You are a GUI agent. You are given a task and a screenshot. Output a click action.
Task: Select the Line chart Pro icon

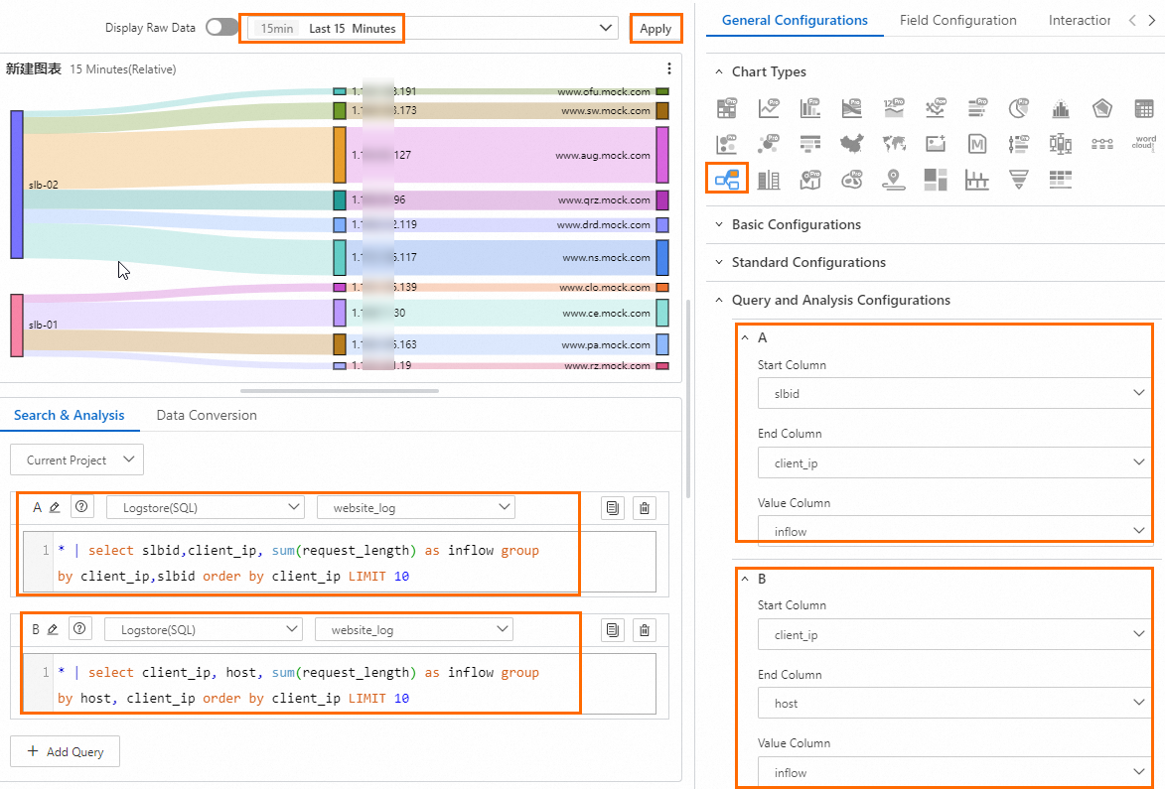[769, 108]
